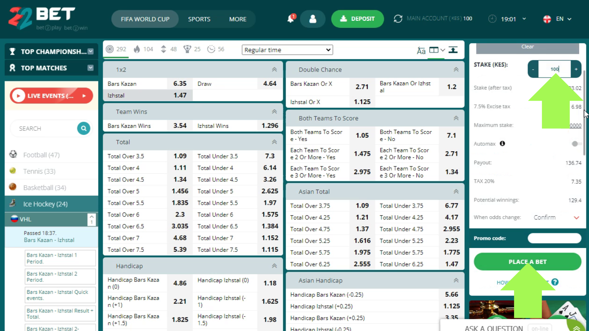Click the font size Aa icon
Image resolution: width=589 pixels, height=331 pixels.
coord(421,50)
